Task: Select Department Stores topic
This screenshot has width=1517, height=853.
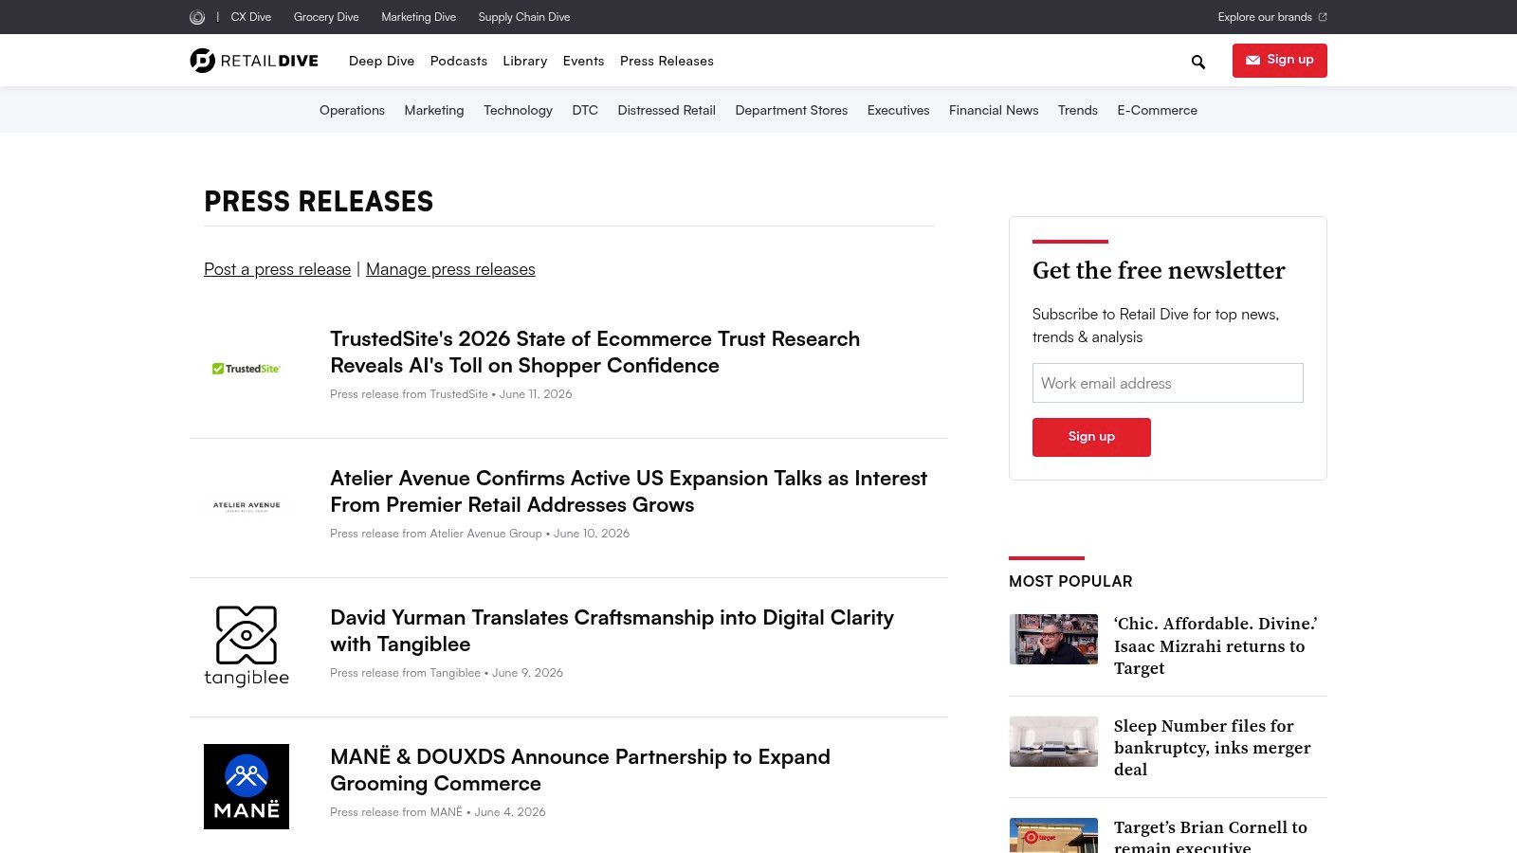Action: coord(792,110)
